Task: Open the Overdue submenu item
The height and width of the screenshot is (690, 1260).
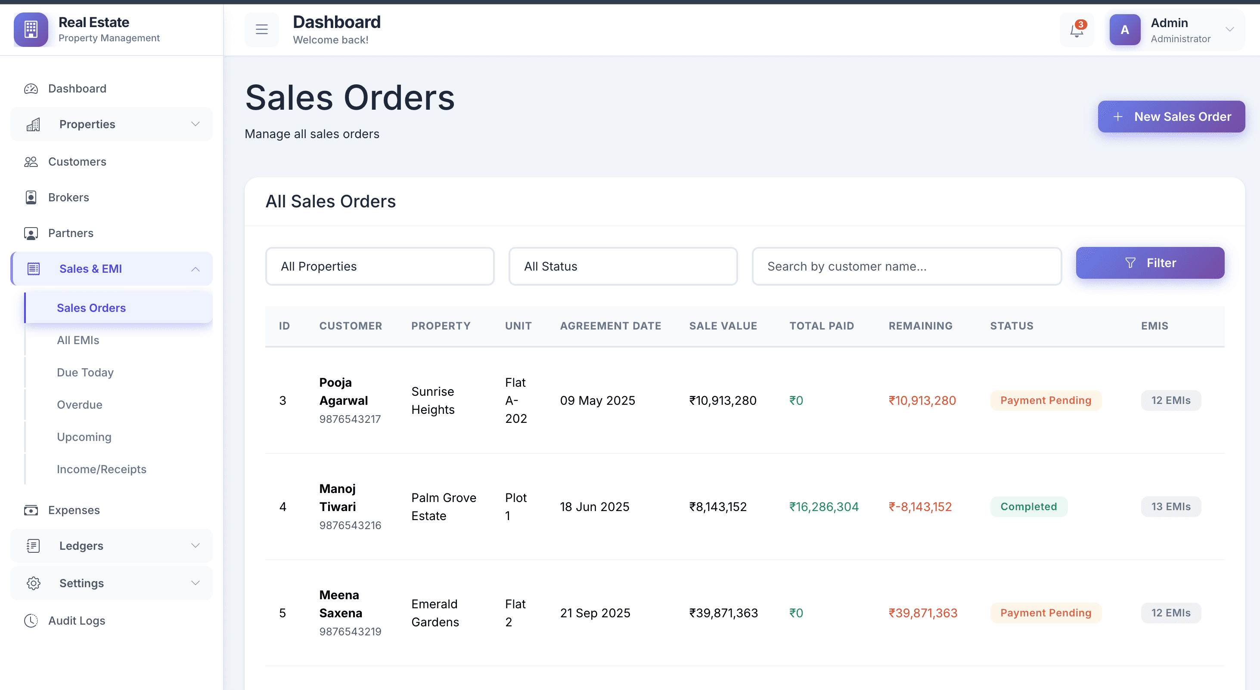Action: [79, 405]
